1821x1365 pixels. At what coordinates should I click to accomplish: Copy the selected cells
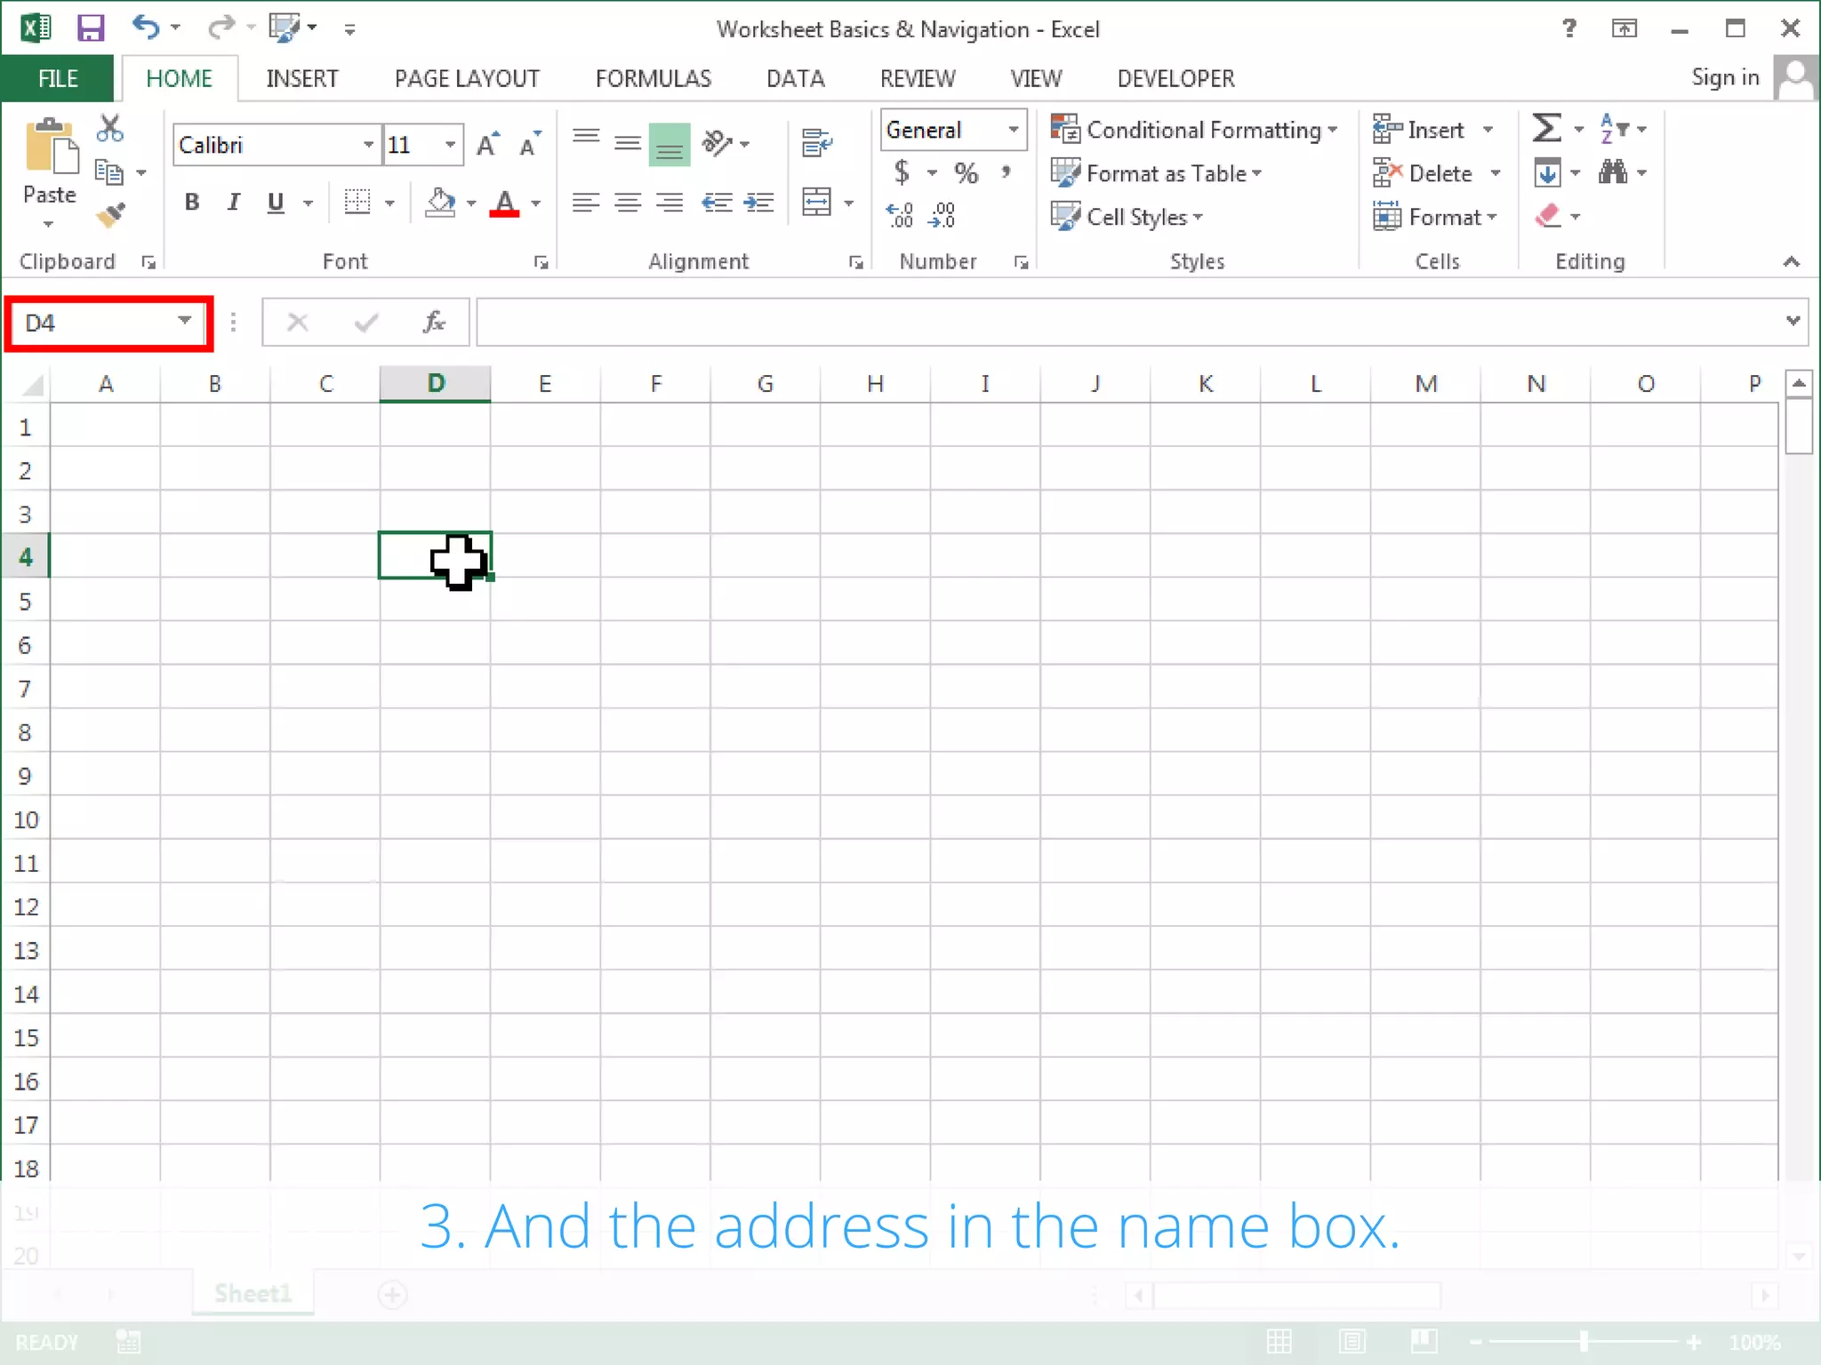point(108,172)
